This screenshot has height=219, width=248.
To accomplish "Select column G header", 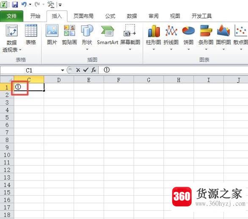I will pos(149,80).
